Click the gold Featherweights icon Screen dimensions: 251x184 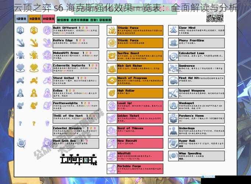coord(34,106)
